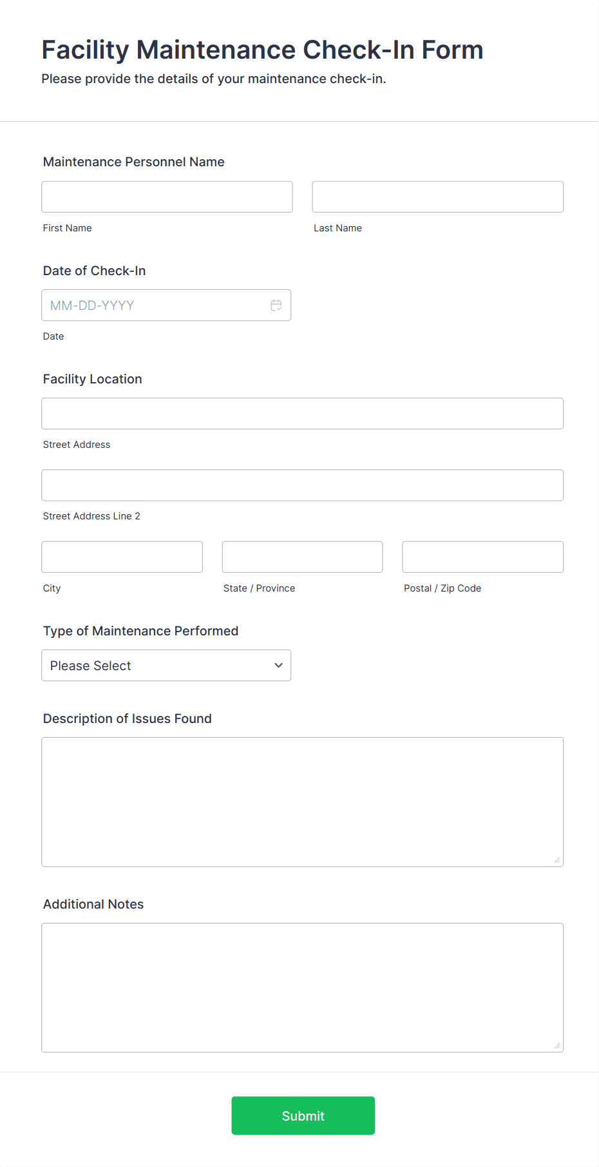Click into the City field

122,557
